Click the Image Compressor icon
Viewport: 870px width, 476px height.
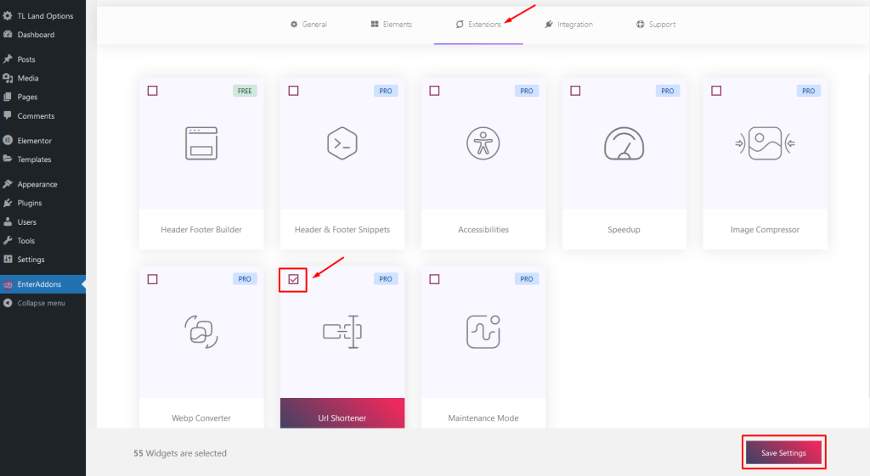click(x=765, y=143)
